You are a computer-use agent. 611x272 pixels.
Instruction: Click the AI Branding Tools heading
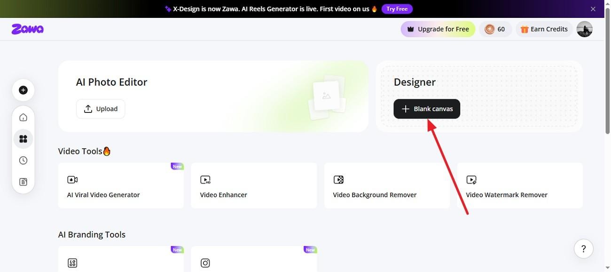(92, 234)
